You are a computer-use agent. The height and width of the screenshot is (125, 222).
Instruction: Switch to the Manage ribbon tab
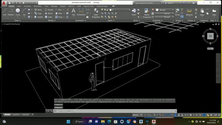click(x=54, y=6)
